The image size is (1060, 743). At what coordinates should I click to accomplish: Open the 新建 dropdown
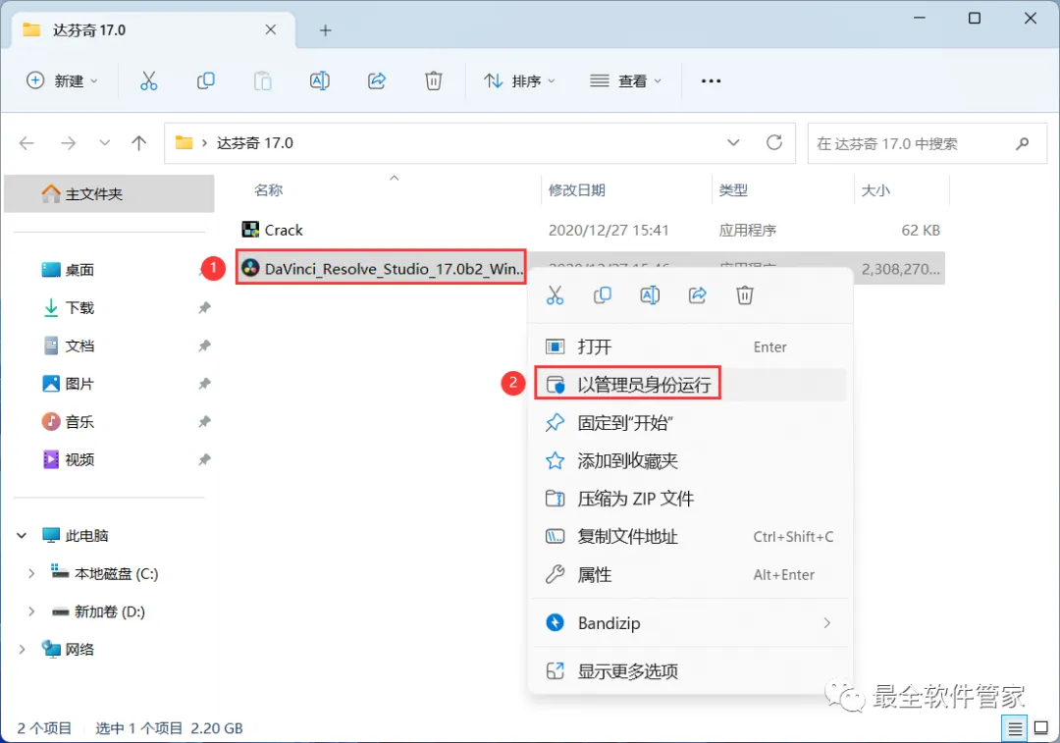click(x=62, y=81)
